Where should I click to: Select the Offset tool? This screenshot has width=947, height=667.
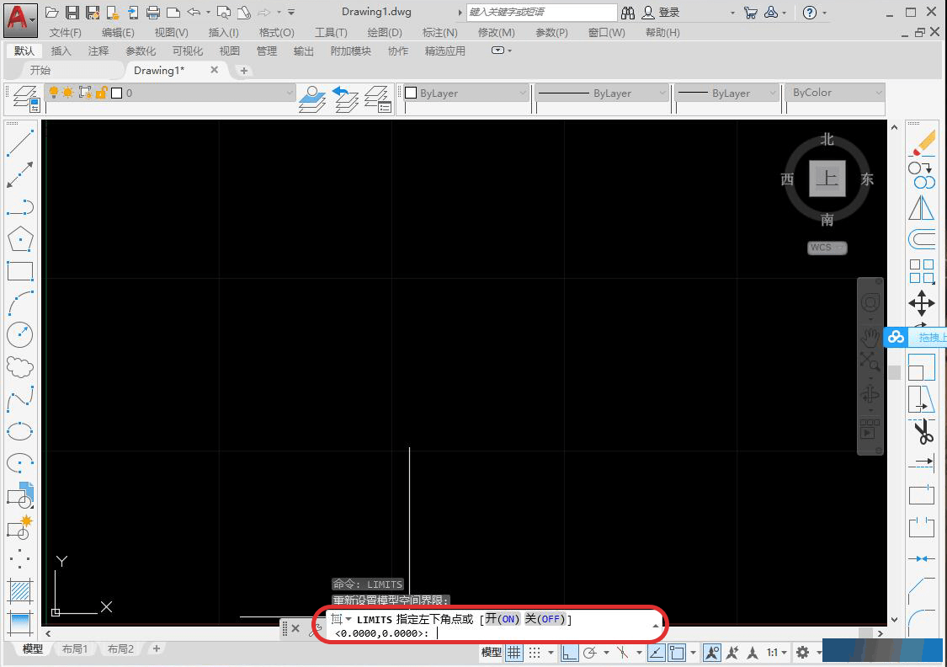922,240
